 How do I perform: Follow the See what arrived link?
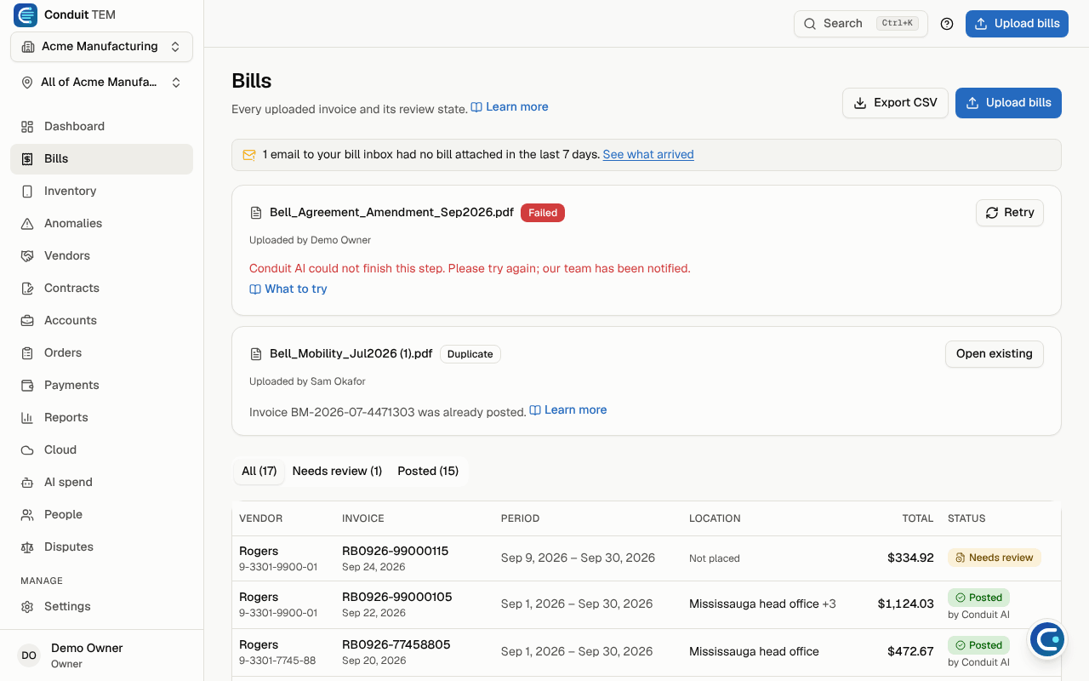pyautogui.click(x=648, y=155)
